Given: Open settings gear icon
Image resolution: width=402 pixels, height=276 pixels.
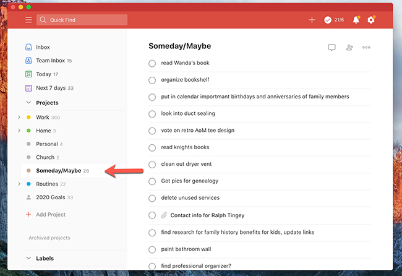Looking at the screenshot, I should pyautogui.click(x=371, y=20).
